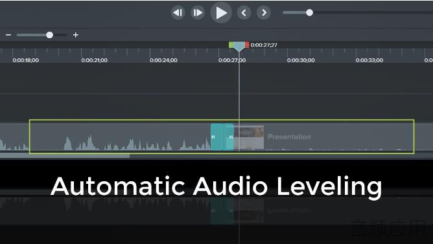Zoom in timeline with plus icon
The height and width of the screenshot is (244, 433).
[75, 35]
